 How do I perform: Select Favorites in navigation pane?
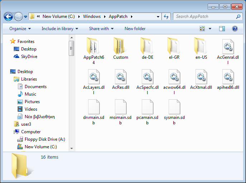pyautogui.click(x=22, y=42)
